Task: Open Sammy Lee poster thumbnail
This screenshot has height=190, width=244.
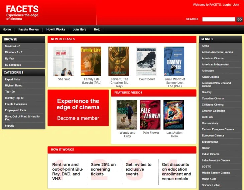Action: tap(174, 61)
